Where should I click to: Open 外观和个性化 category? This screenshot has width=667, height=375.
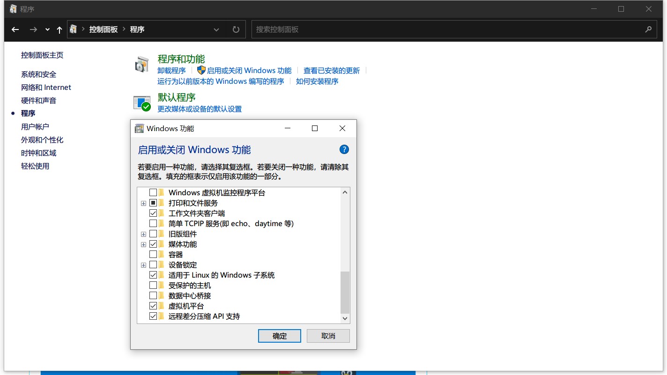coord(42,140)
